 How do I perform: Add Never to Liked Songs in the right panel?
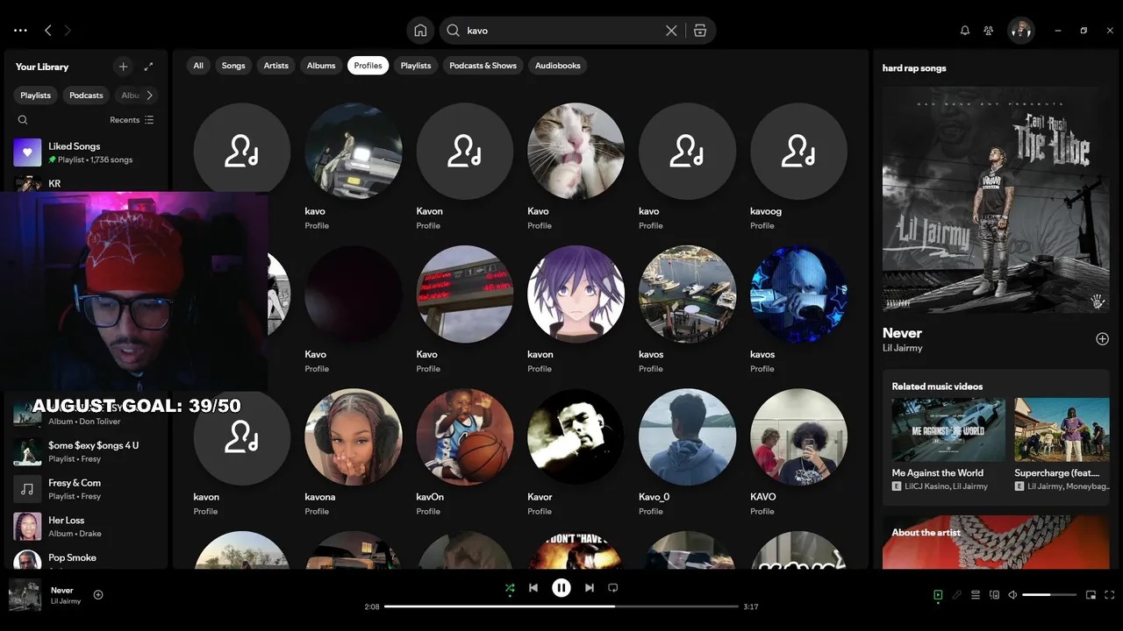pyautogui.click(x=1102, y=339)
